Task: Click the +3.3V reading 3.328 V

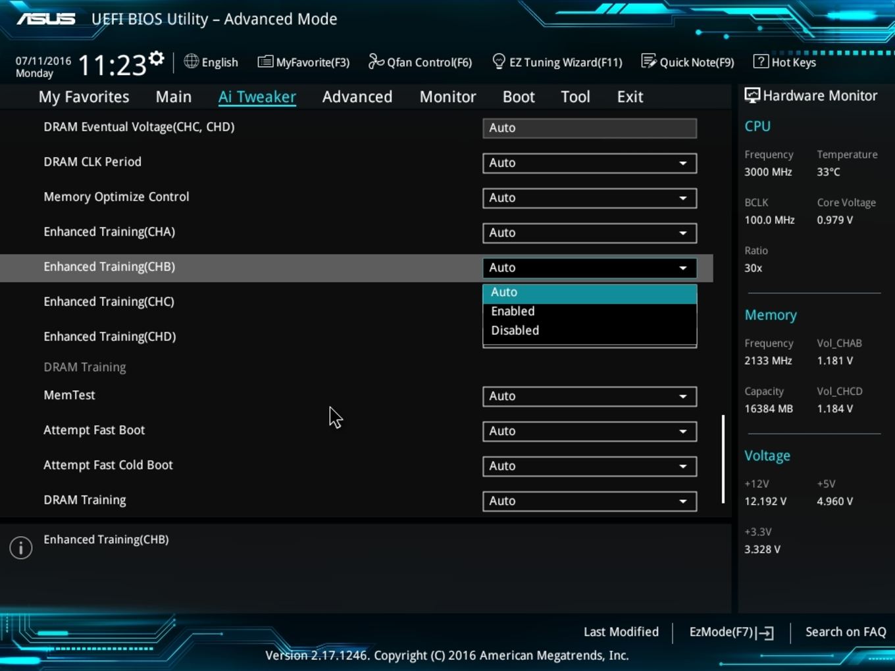Action: click(x=762, y=549)
